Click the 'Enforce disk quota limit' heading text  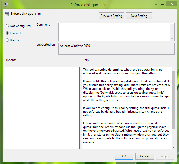pos(27,14)
